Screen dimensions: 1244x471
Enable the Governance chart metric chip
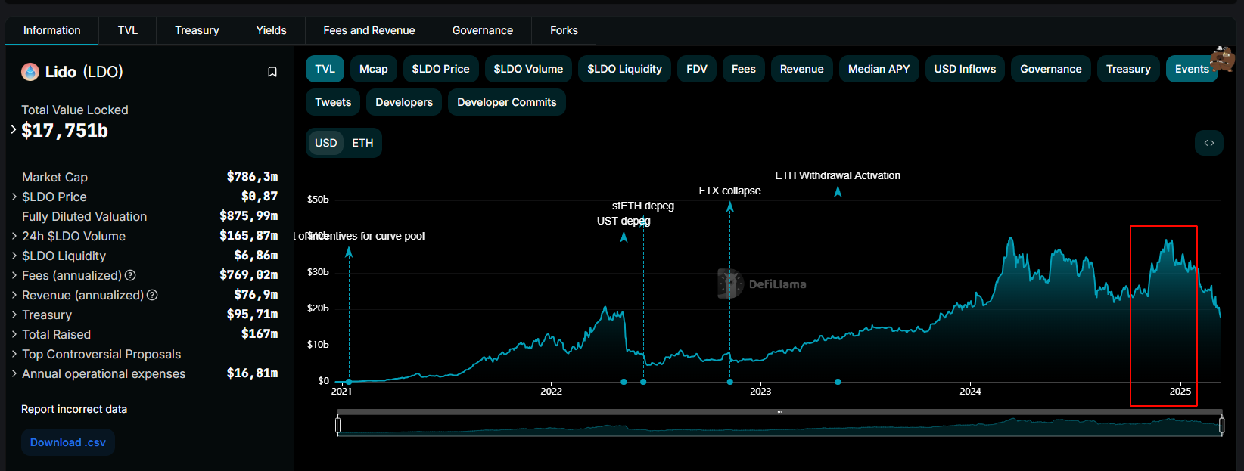click(x=1051, y=69)
